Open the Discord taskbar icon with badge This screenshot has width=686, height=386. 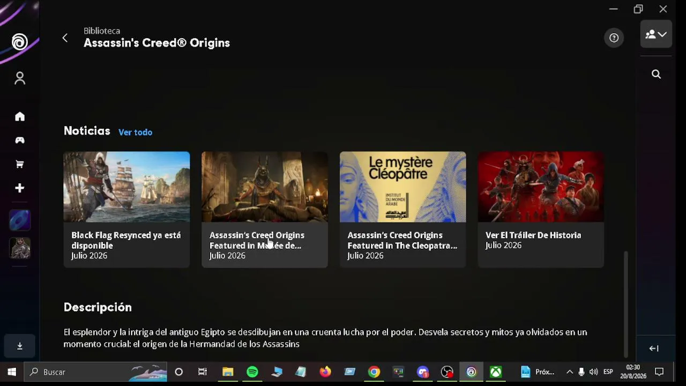click(x=423, y=372)
